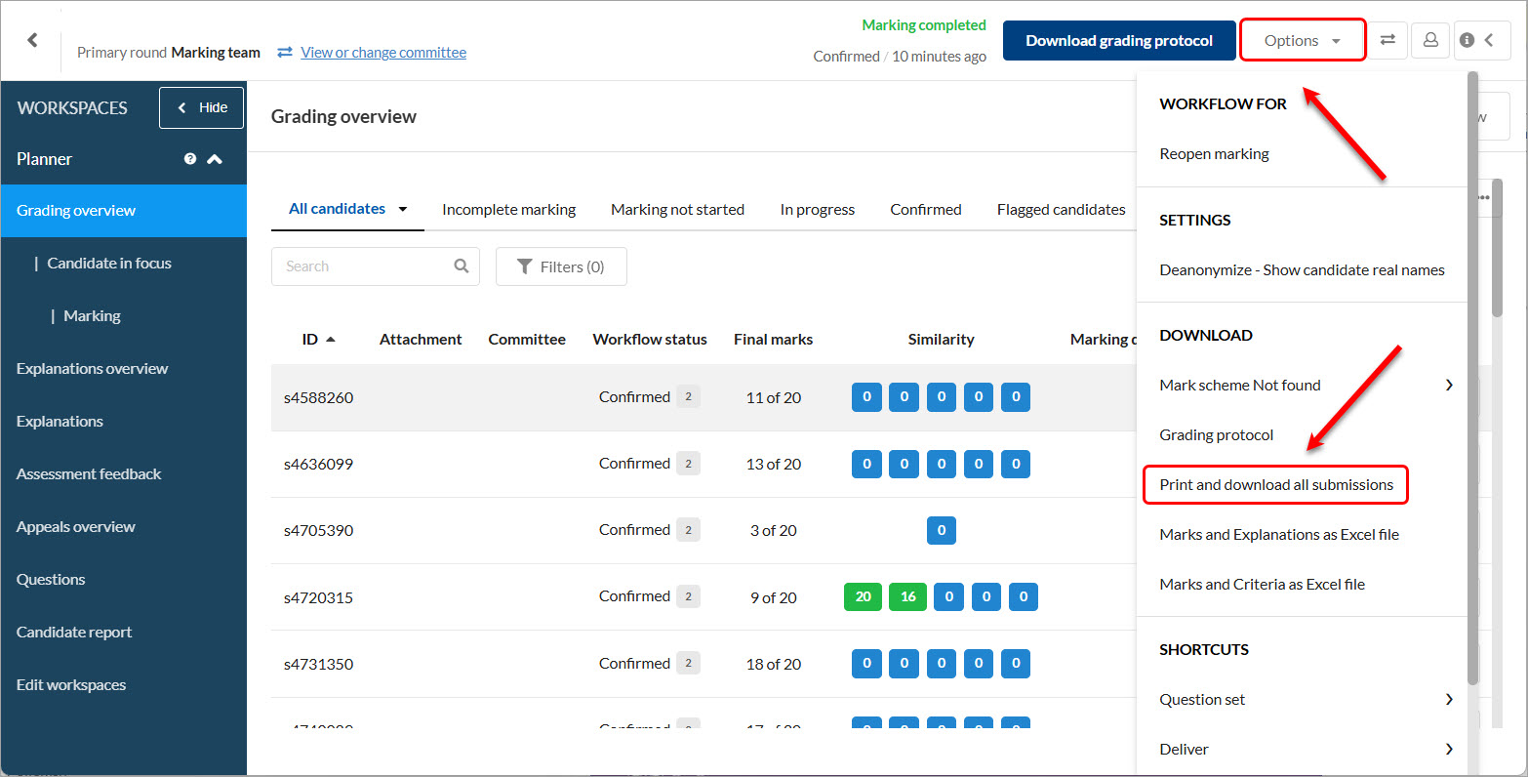
Task: Open the View or change committee link
Action: pos(382,53)
